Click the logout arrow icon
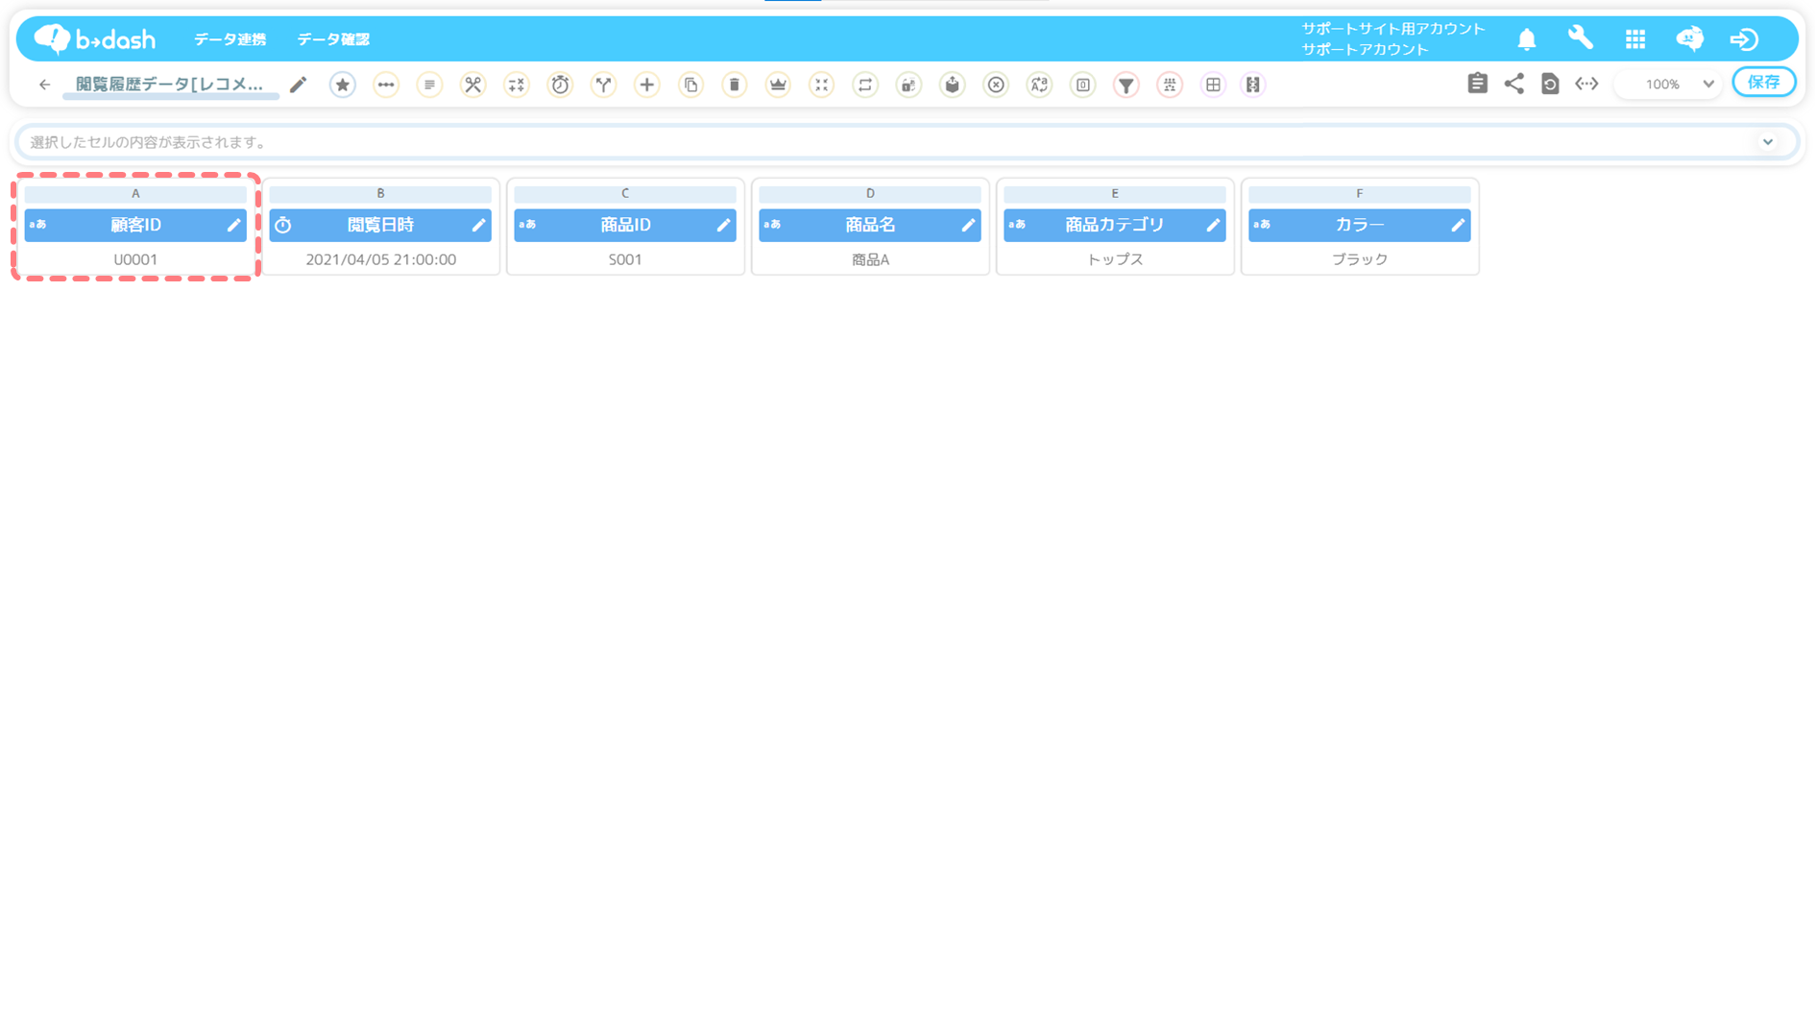The width and height of the screenshot is (1815, 1021). 1744,39
